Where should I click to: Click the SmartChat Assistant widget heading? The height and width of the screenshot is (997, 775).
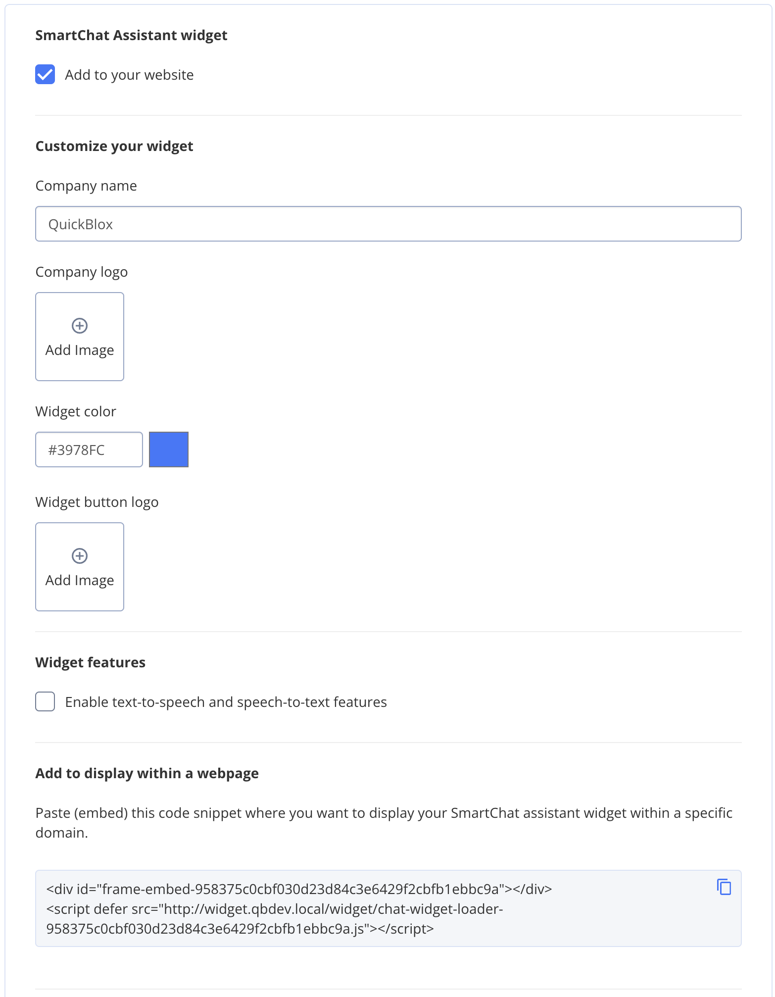click(131, 35)
